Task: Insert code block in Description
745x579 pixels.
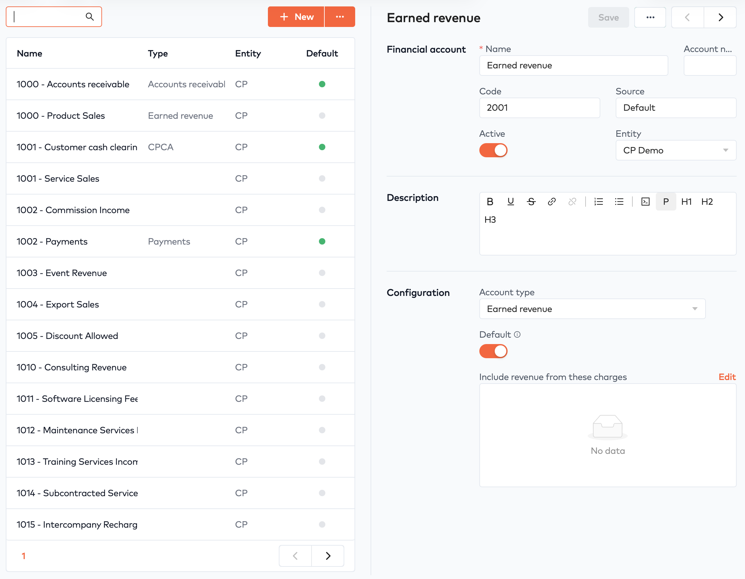Action: (x=646, y=202)
